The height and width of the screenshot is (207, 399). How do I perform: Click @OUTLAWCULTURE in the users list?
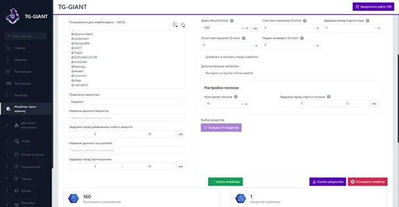tap(84, 57)
